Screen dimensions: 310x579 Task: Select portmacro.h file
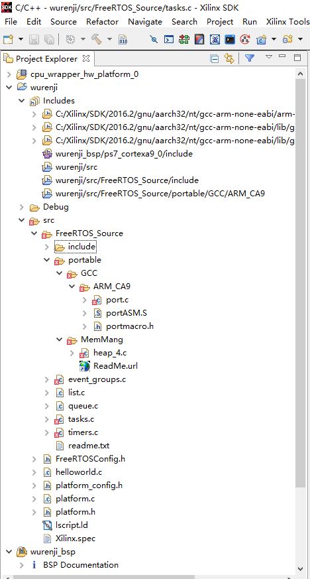click(x=129, y=326)
